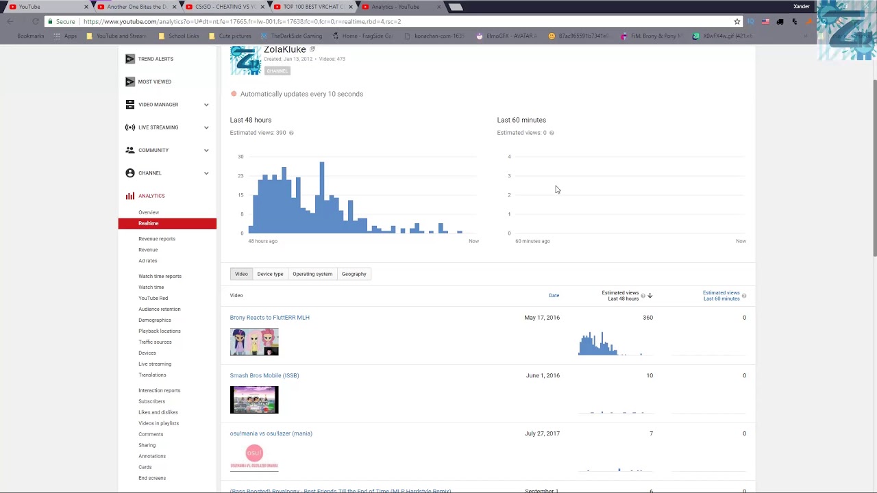The image size is (877, 493).
Task: Click the Most Viewed sidebar icon
Action: 130,81
